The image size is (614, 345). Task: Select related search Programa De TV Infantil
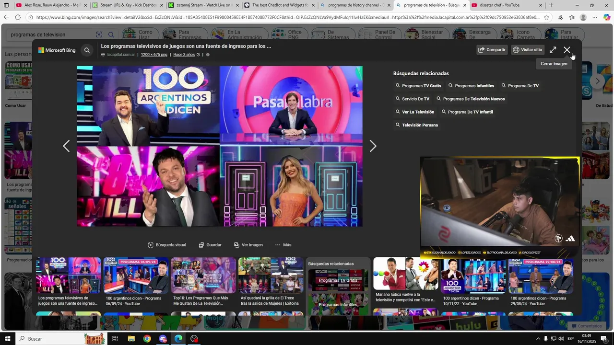pos(467,112)
